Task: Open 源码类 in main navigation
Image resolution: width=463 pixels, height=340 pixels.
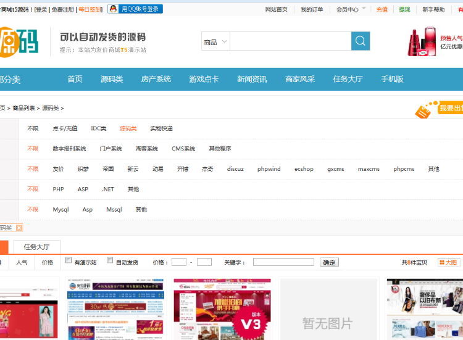Action: tap(112, 79)
